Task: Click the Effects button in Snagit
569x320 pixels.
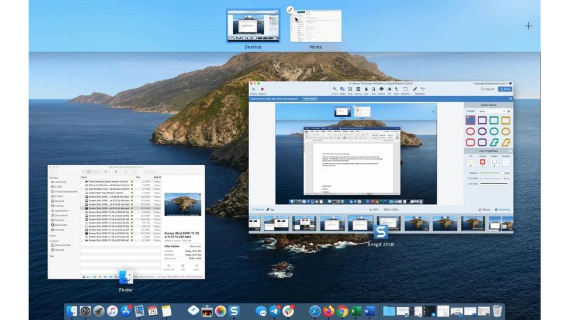Action: pos(484,209)
